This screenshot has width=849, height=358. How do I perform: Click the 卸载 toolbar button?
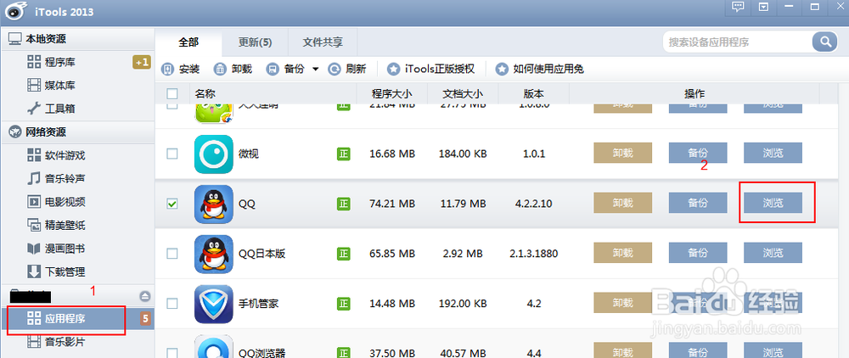tap(233, 70)
